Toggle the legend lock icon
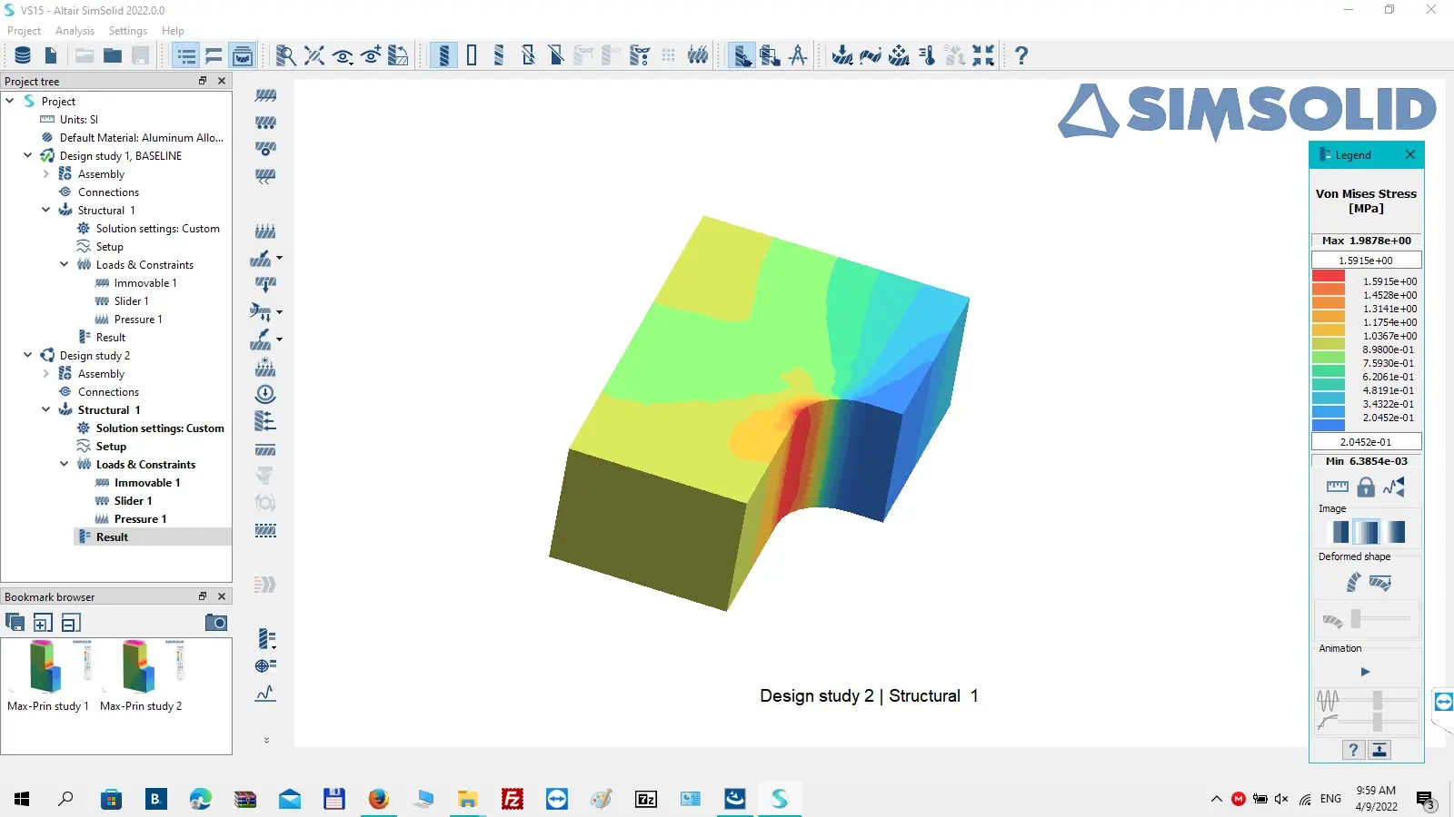Image resolution: width=1454 pixels, height=817 pixels. (x=1366, y=487)
